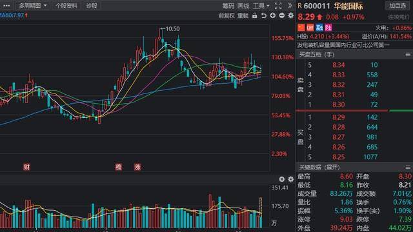Click the 10.50 high price label
This screenshot has width=413, height=232.
coord(172,28)
